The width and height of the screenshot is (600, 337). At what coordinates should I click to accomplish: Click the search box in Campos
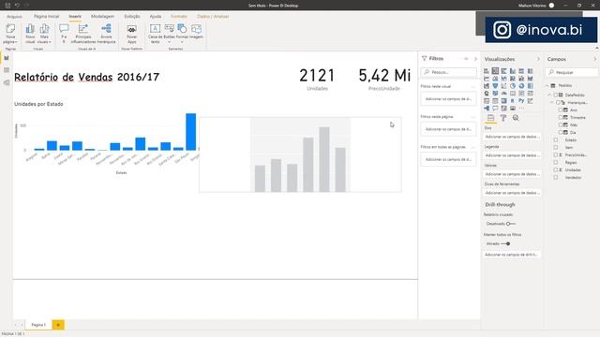pyautogui.click(x=572, y=72)
